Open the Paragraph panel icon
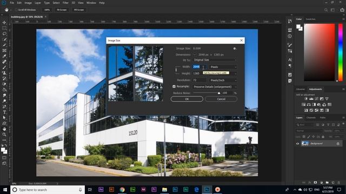Image resolution: width=346 pixels, height=194 pixels. point(290,66)
